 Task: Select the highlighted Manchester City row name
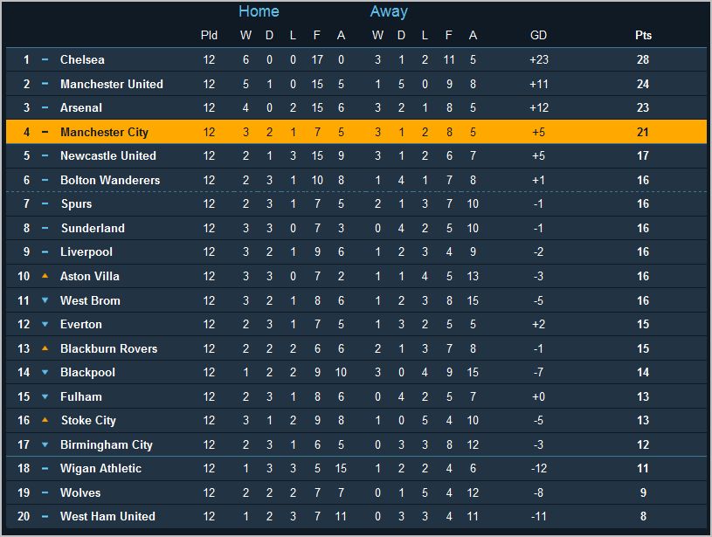click(104, 132)
